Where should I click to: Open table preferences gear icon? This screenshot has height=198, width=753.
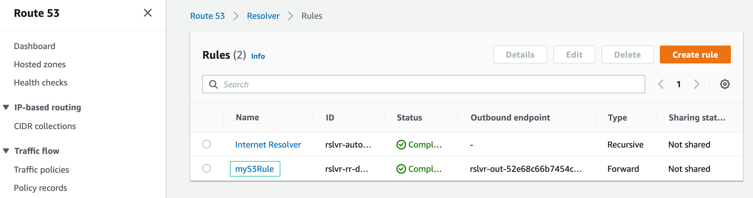tap(724, 84)
